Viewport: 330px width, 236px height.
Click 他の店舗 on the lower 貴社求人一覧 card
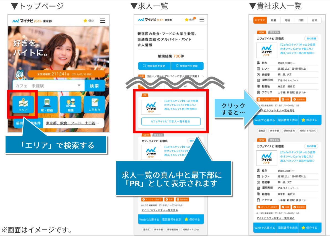[x=311, y=146]
